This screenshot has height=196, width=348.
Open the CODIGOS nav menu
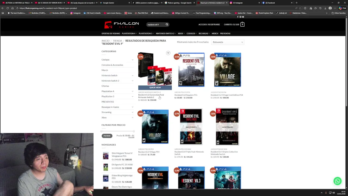(192, 33)
